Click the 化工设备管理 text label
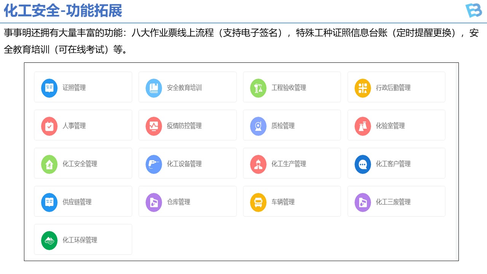This screenshot has height=274, width=487. pyautogui.click(x=184, y=164)
